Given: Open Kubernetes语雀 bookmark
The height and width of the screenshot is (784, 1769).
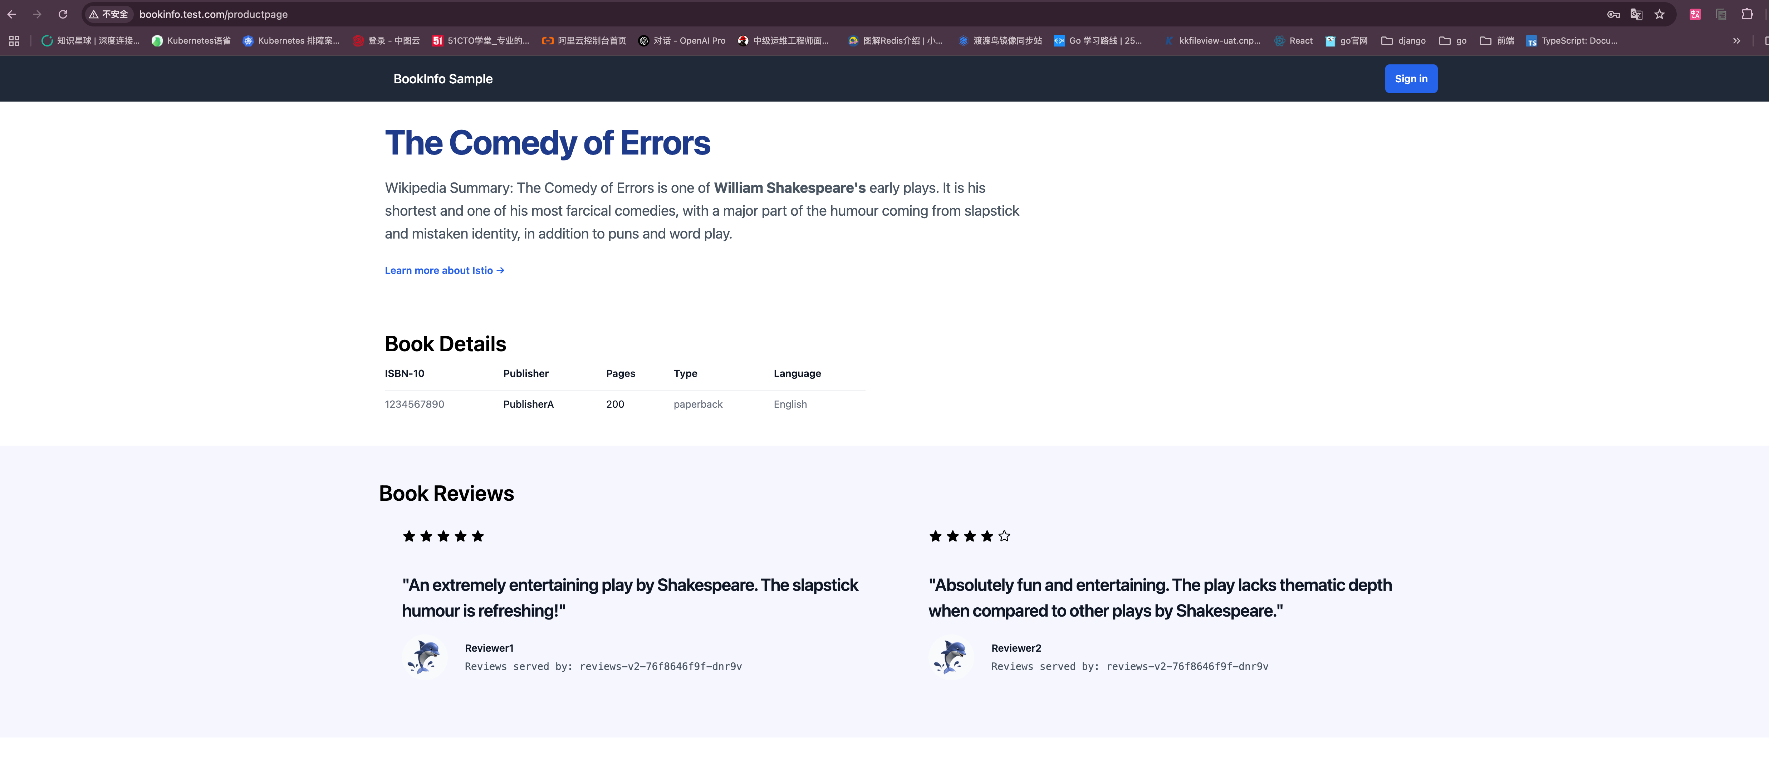Looking at the screenshot, I should [x=191, y=41].
